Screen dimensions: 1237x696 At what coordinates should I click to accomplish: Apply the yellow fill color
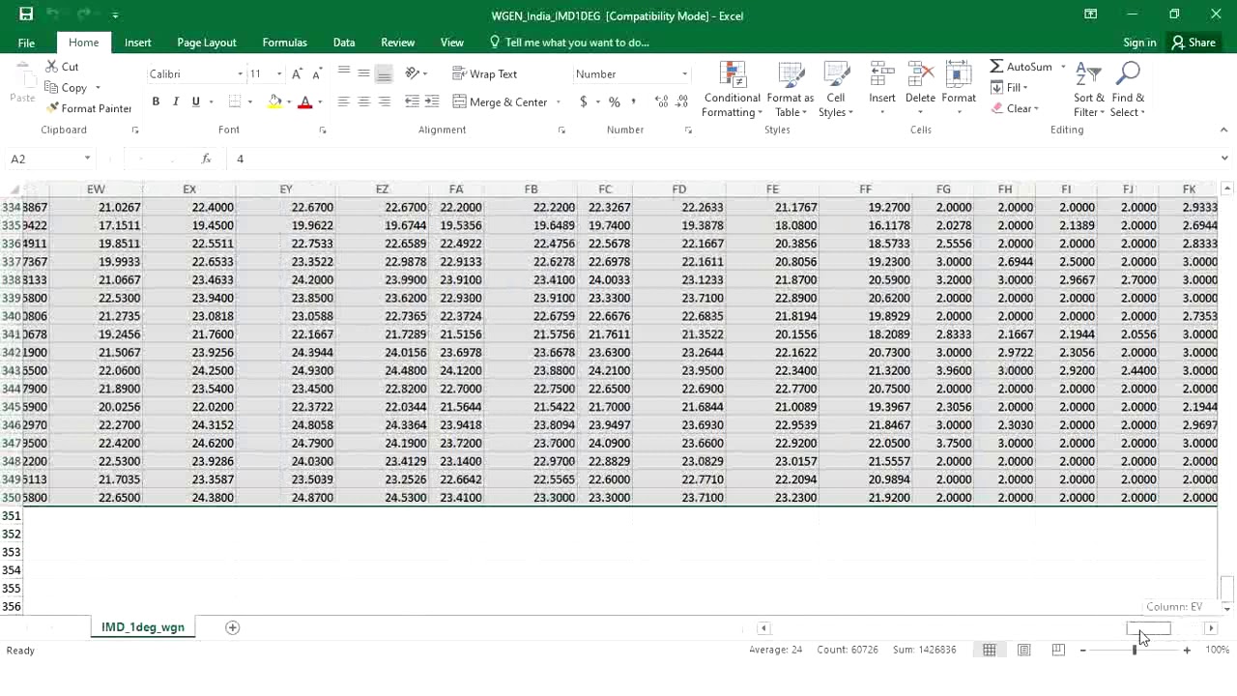(274, 101)
